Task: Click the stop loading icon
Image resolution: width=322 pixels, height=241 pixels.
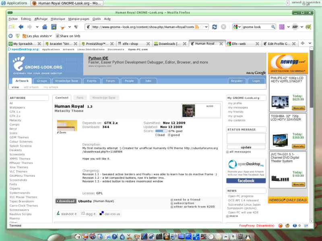Action: (x=223, y=27)
